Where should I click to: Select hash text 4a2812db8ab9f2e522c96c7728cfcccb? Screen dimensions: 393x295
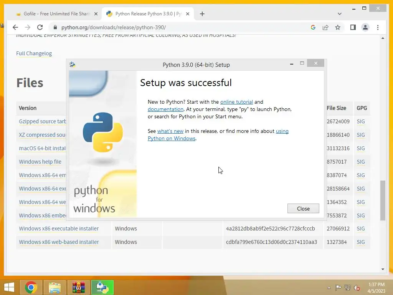click(x=271, y=229)
